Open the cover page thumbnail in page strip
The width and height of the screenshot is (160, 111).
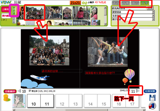tap(19, 101)
